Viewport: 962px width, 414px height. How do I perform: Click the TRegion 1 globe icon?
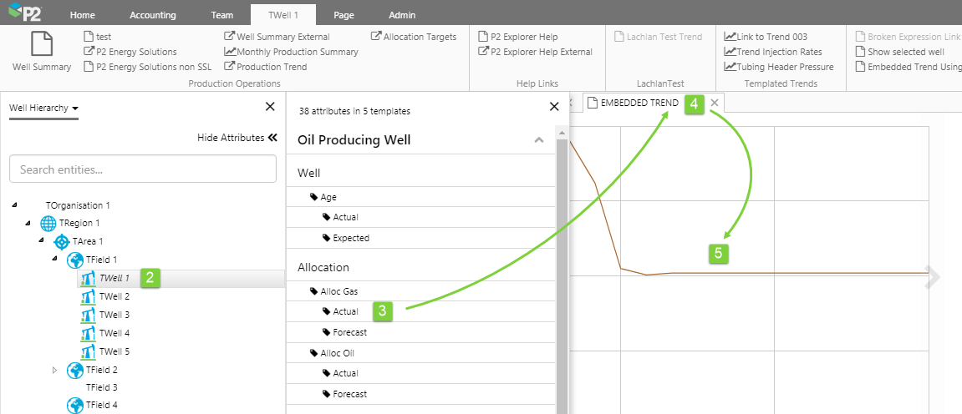(x=48, y=223)
